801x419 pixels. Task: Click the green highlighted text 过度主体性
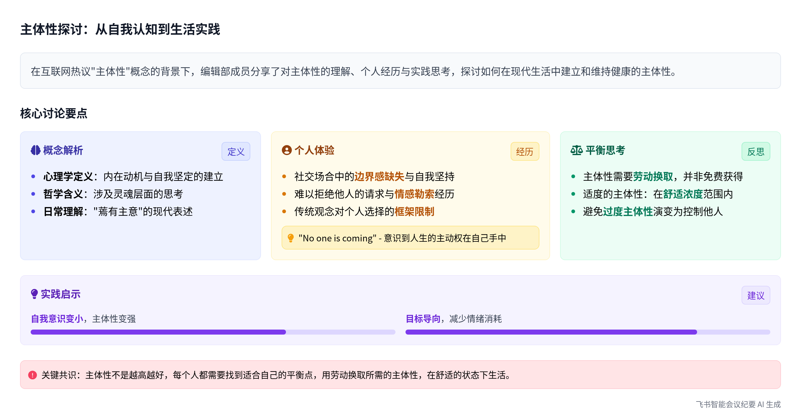628,212
